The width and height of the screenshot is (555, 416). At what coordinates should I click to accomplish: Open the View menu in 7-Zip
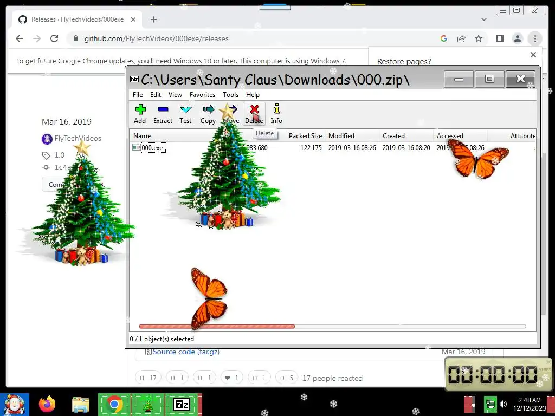(175, 94)
